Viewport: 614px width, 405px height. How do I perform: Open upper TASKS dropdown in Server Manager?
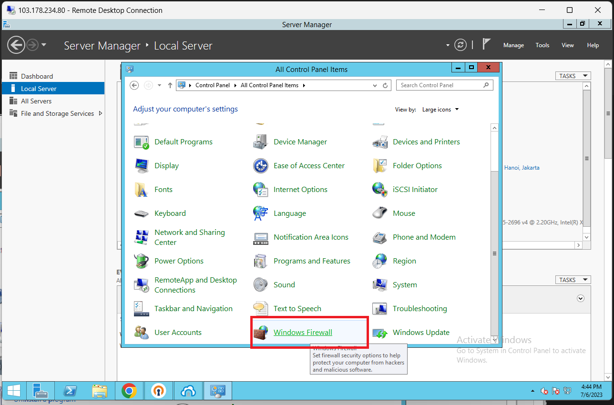coord(573,76)
